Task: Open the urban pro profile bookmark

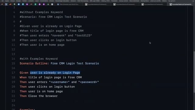Action: (155, 1)
